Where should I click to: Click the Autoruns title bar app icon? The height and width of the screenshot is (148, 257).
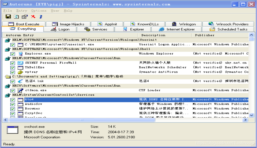click(x=5, y=4)
